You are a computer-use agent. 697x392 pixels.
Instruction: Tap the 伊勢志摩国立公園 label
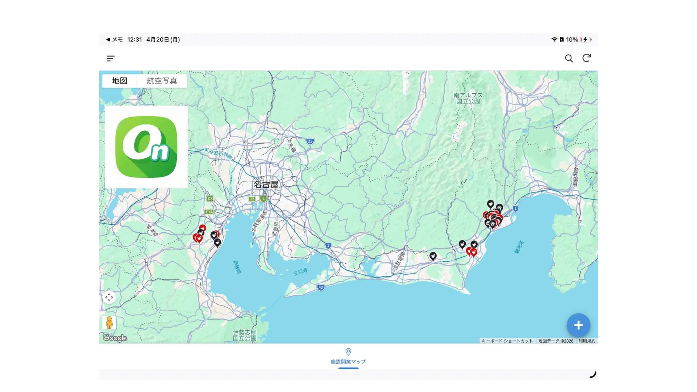[x=244, y=335]
